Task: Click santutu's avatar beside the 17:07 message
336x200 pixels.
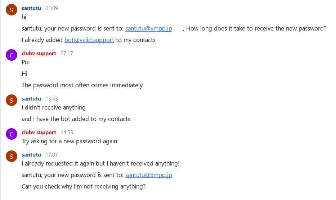Action: (x=12, y=156)
